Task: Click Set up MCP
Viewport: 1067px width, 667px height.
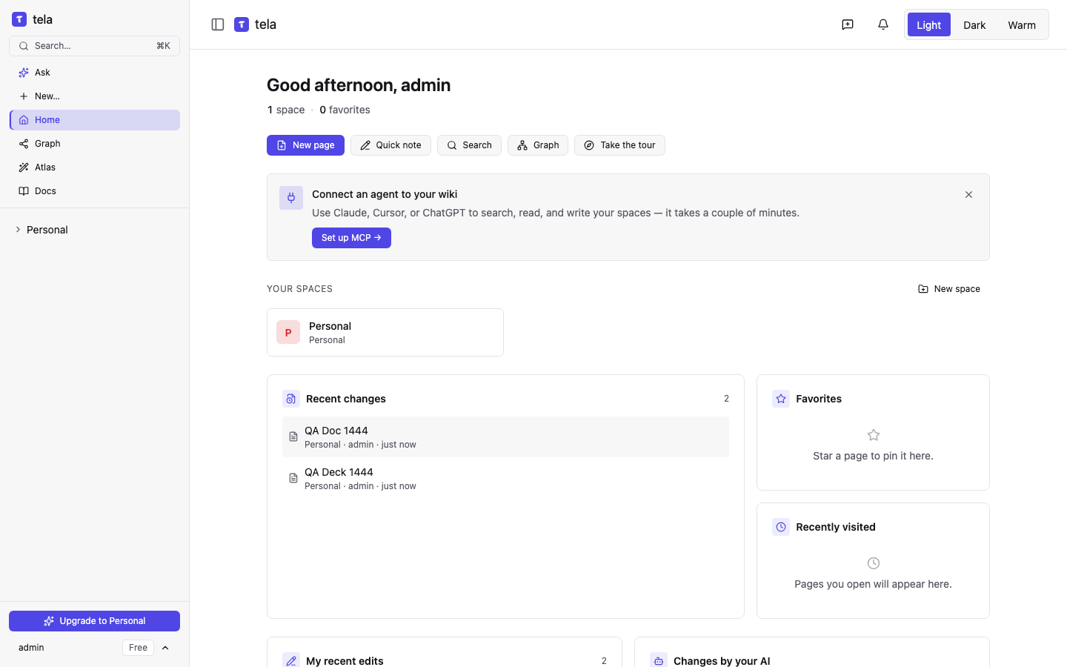Action: pos(351,238)
